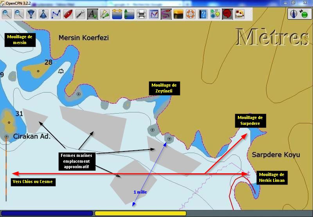Open the Options wrench settings

[x=80, y=14]
